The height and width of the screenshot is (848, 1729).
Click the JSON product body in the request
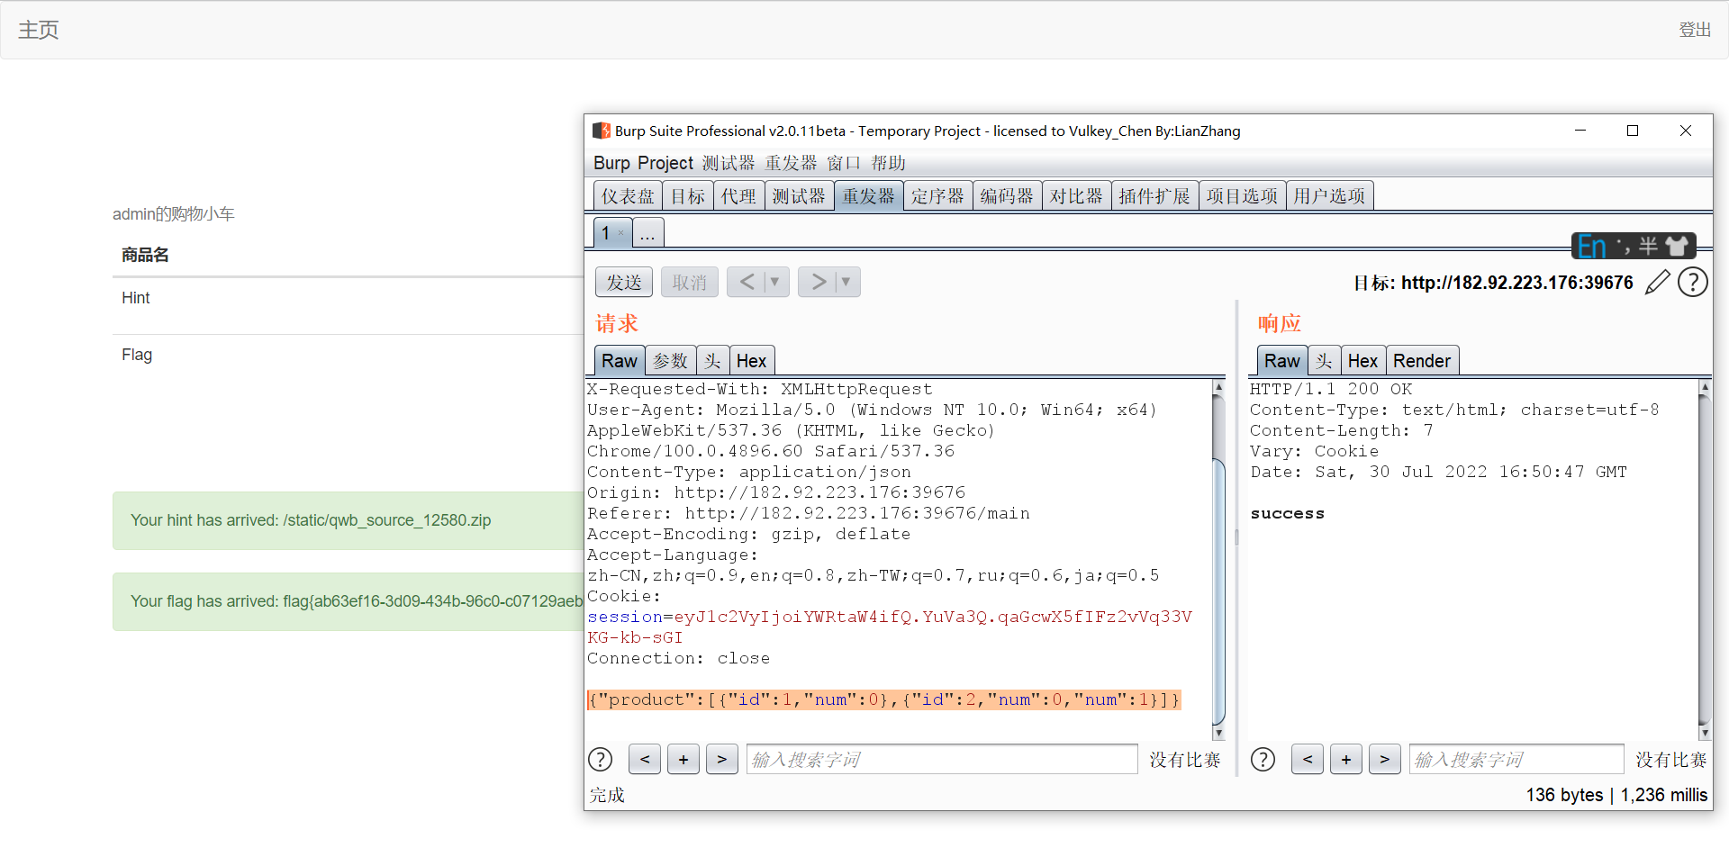pyautogui.click(x=883, y=700)
